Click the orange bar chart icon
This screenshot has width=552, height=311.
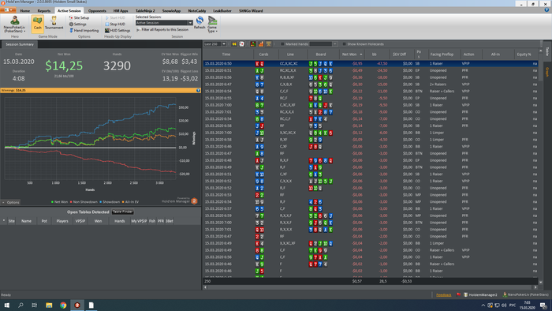261,44
